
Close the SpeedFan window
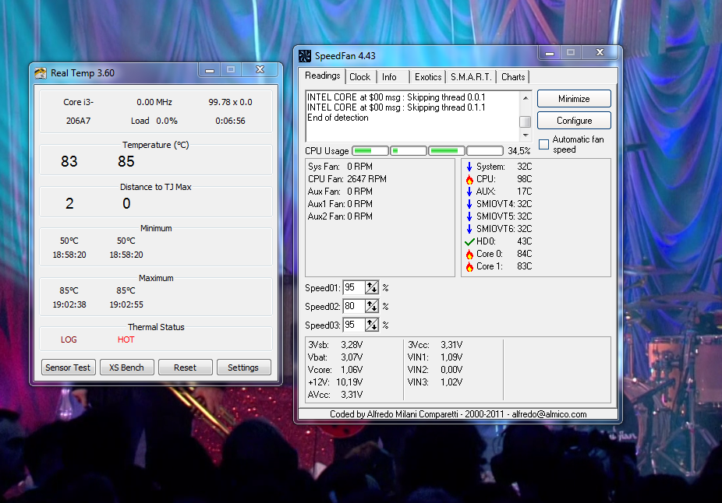[600, 52]
